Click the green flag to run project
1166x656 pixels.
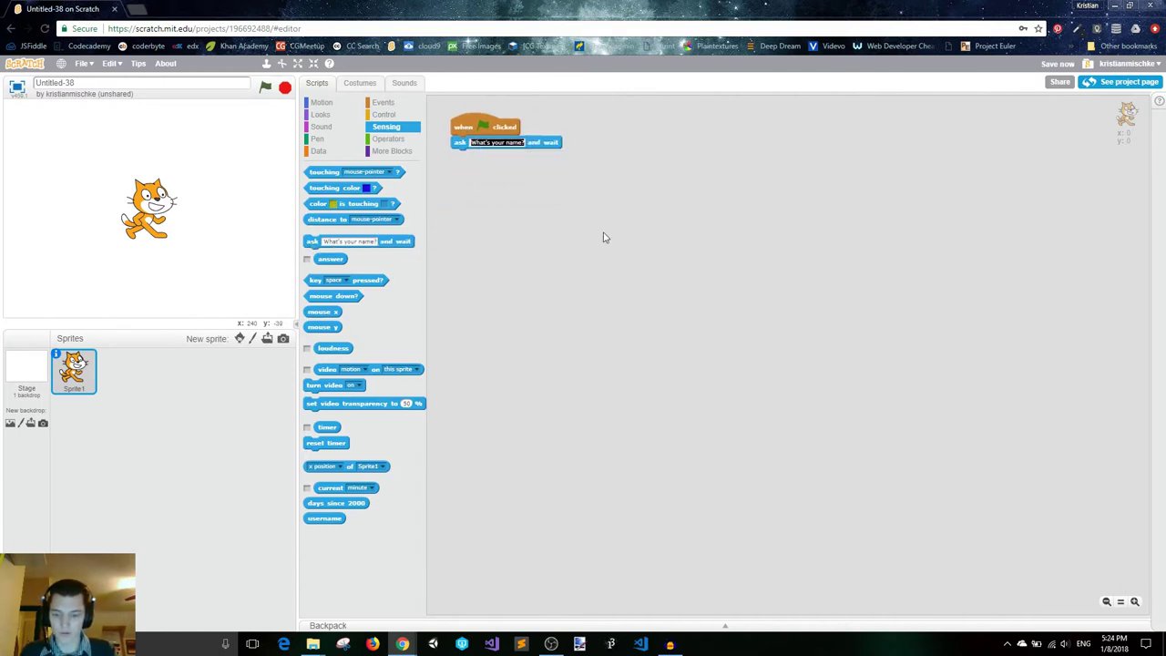(265, 87)
